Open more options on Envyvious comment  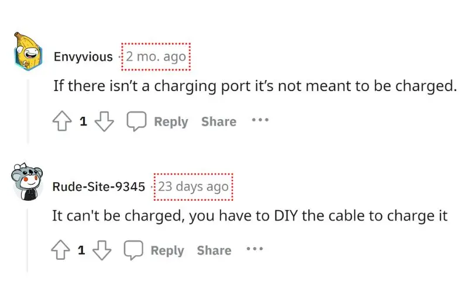[260, 120]
